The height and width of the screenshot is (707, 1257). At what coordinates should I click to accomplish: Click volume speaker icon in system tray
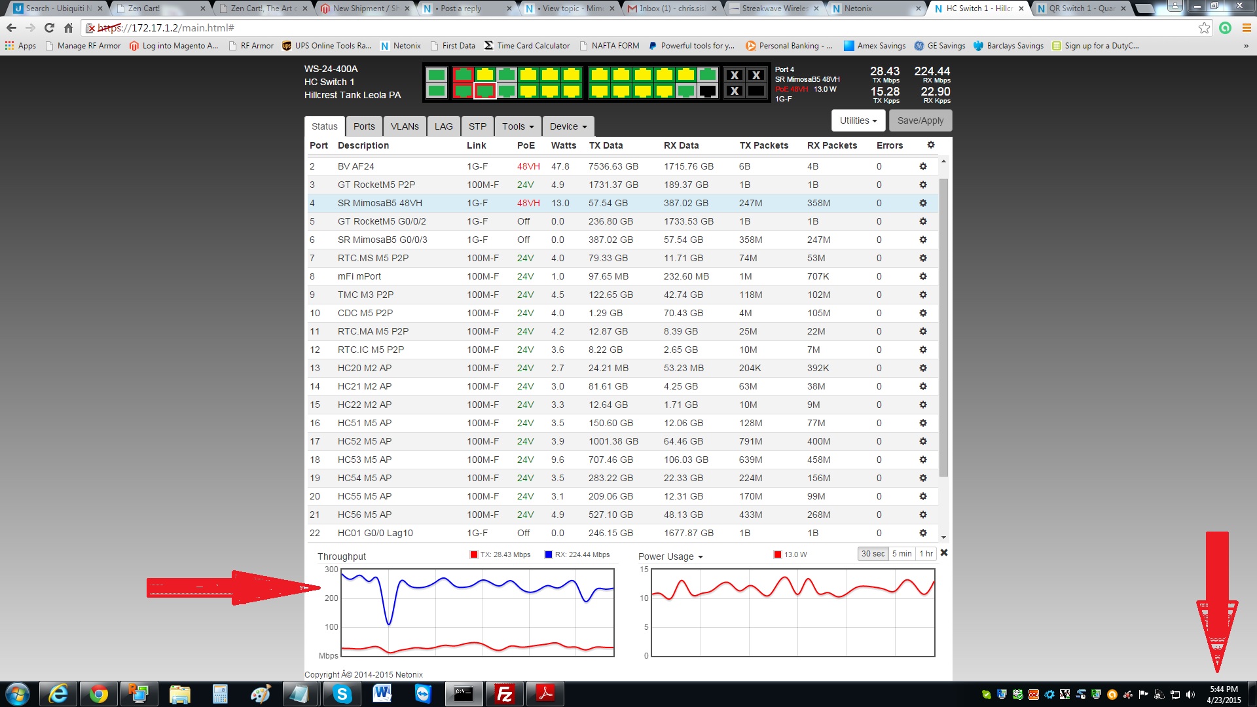(1190, 695)
